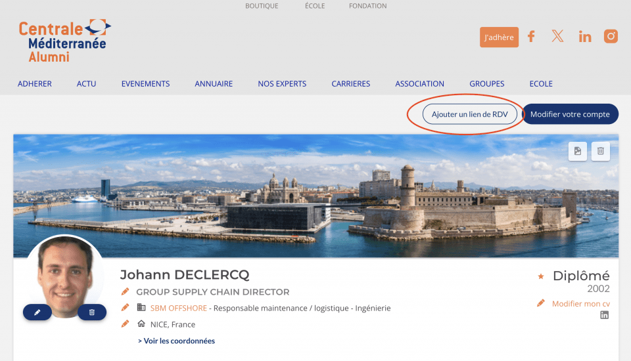631x361 pixels.
Task: Click the Marseille harbor cover banner
Action: point(316,196)
